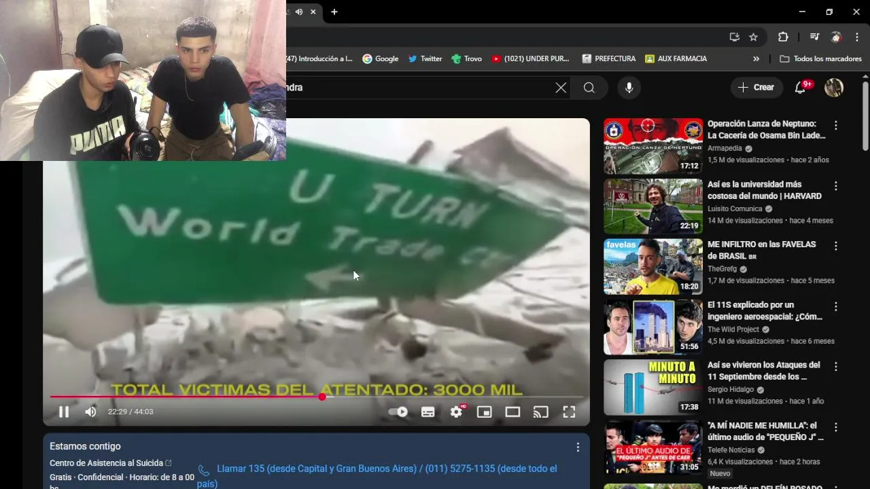Close the current browser tab
Viewport: 870px width, 489px height.
coord(313,12)
